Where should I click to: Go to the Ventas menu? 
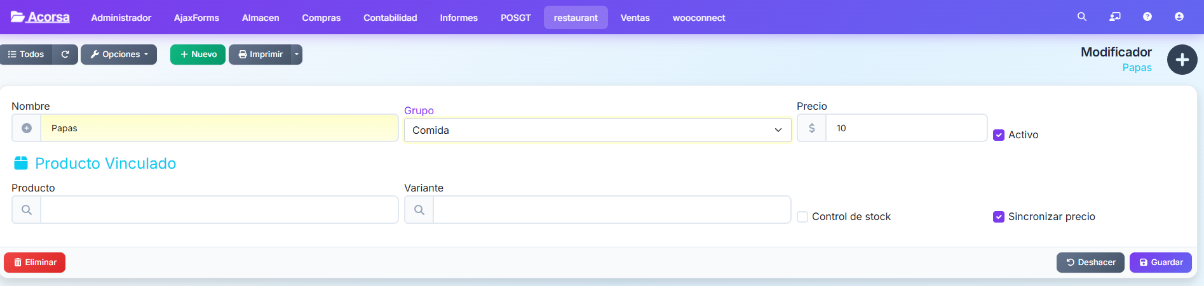tap(635, 18)
